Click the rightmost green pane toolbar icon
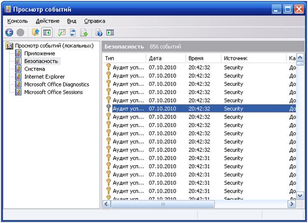308x223 pixels. click(110, 32)
